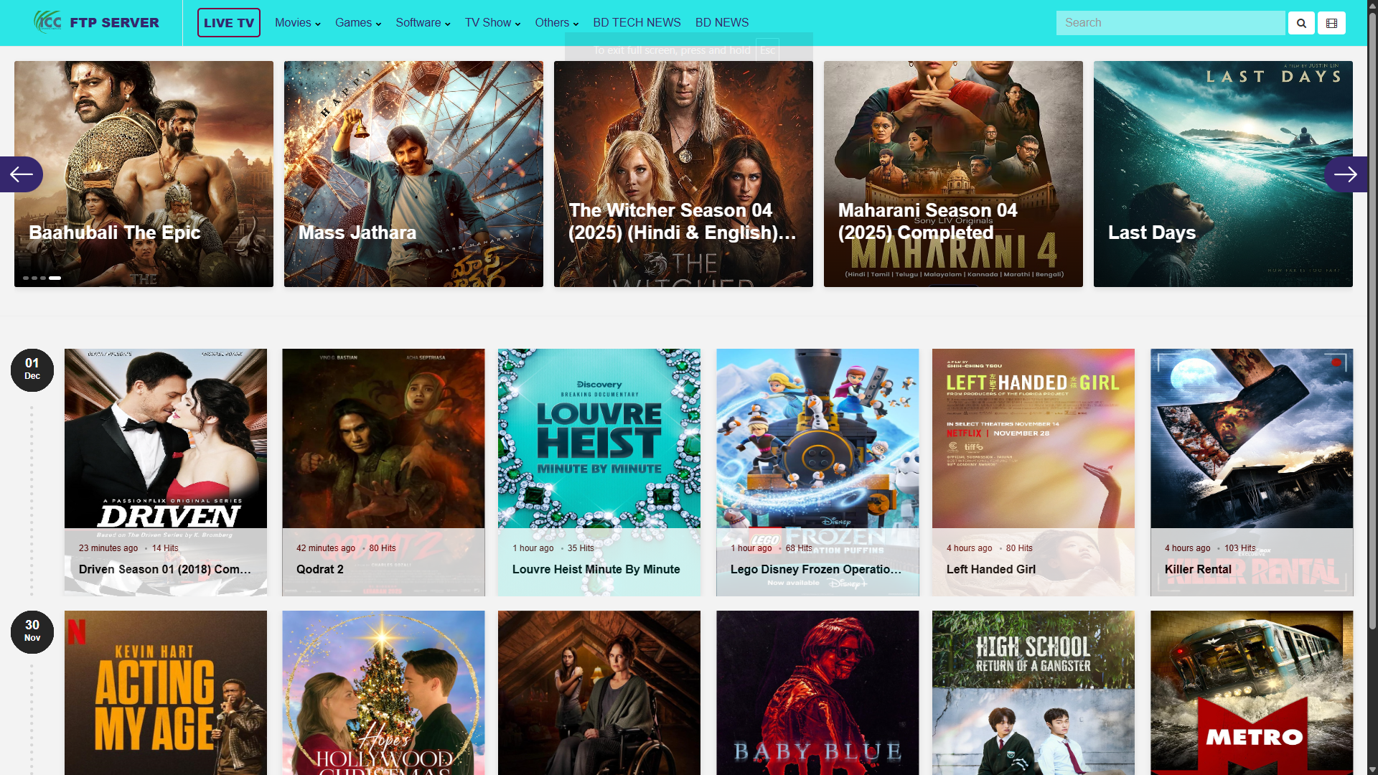Click the 30 Nov date badge
Image resolution: width=1378 pixels, height=775 pixels.
(32, 631)
